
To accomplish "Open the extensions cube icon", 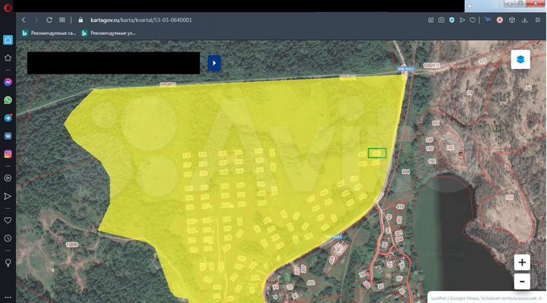I will coord(512,20).
